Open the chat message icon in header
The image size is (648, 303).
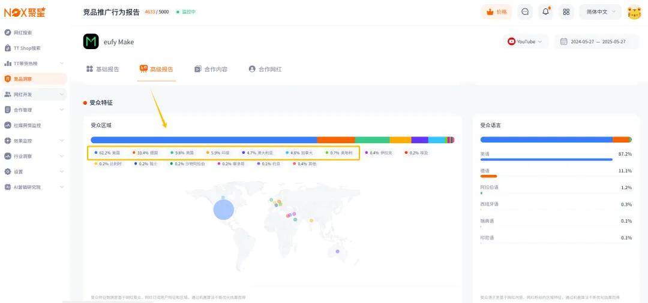[525, 12]
